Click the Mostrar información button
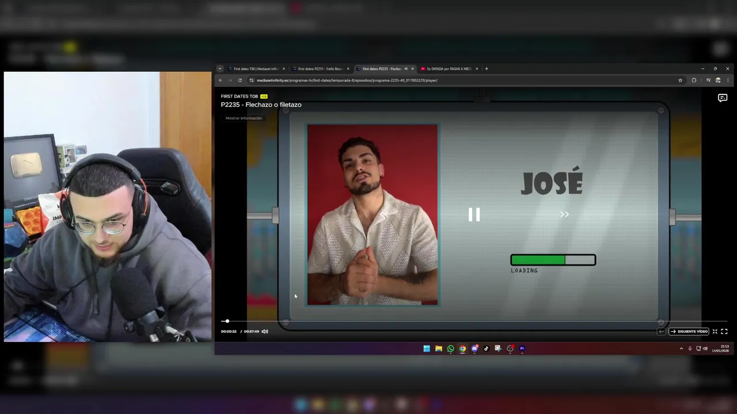Viewport: 737px width, 414px height. (x=244, y=118)
